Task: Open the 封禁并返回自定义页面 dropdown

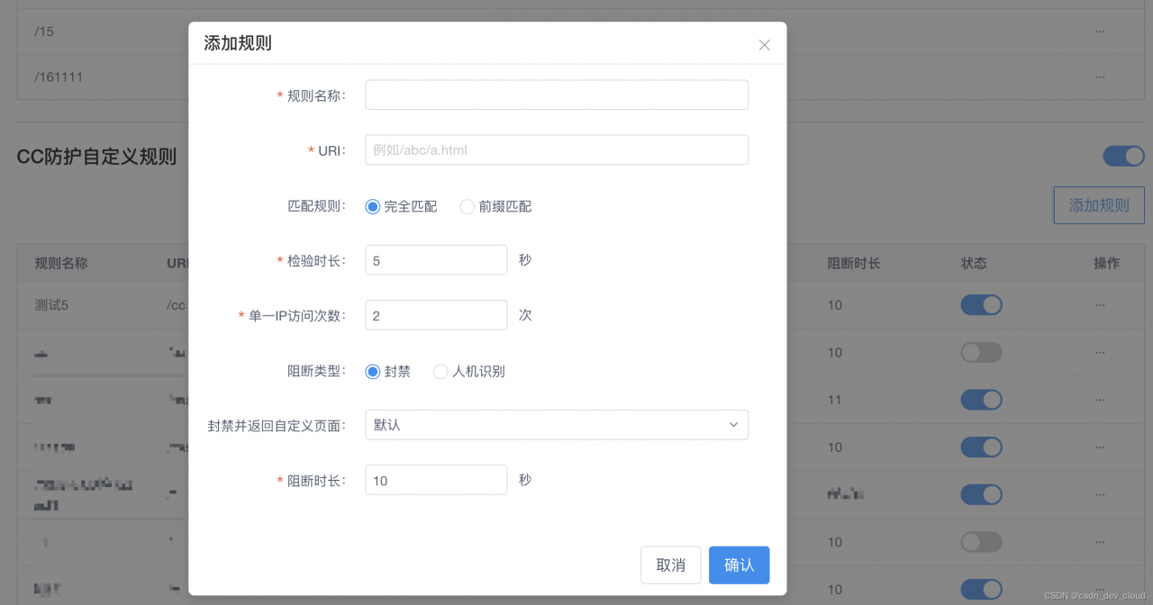Action: [x=556, y=424]
